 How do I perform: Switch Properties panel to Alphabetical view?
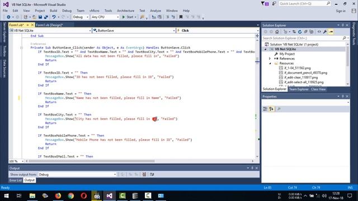pos(271,109)
